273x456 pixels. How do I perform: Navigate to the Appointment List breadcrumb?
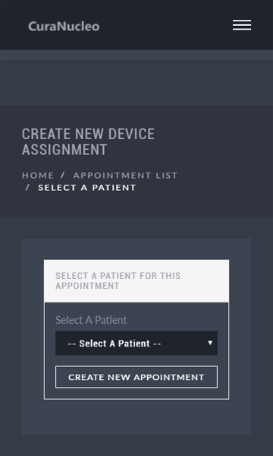click(x=125, y=176)
